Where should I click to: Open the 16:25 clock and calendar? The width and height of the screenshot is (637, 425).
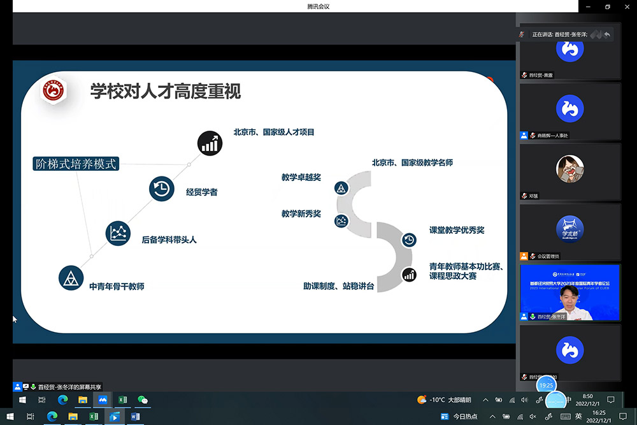pyautogui.click(x=599, y=417)
